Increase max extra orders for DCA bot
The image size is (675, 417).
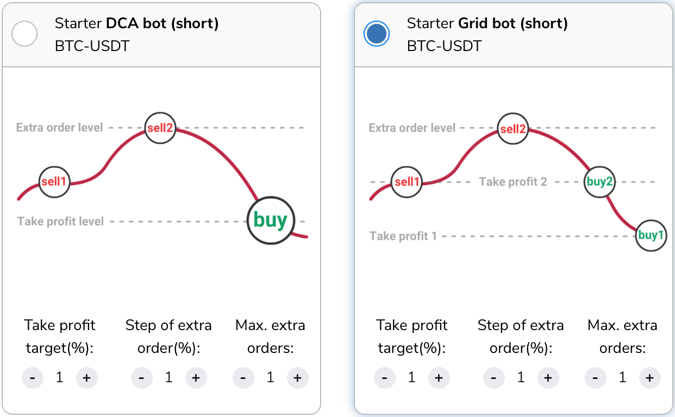pos(297,378)
